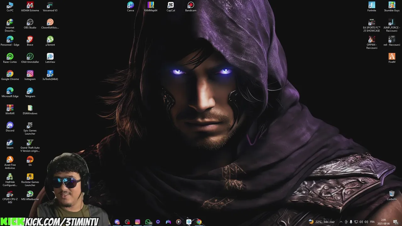Launch CapCut from desktop

click(x=171, y=7)
